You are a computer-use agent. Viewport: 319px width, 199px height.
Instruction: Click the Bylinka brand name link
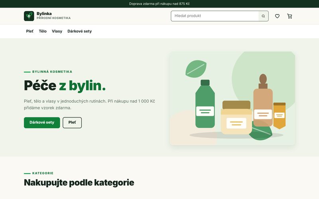coord(44,14)
